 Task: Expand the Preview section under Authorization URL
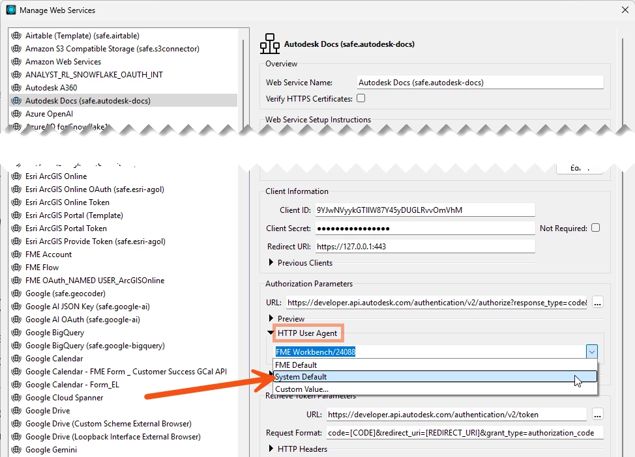tap(271, 318)
